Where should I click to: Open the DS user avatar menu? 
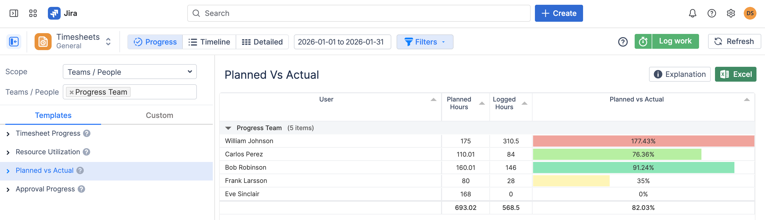[750, 13]
